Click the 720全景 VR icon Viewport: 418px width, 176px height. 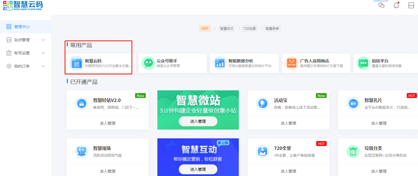[x=262, y=151]
